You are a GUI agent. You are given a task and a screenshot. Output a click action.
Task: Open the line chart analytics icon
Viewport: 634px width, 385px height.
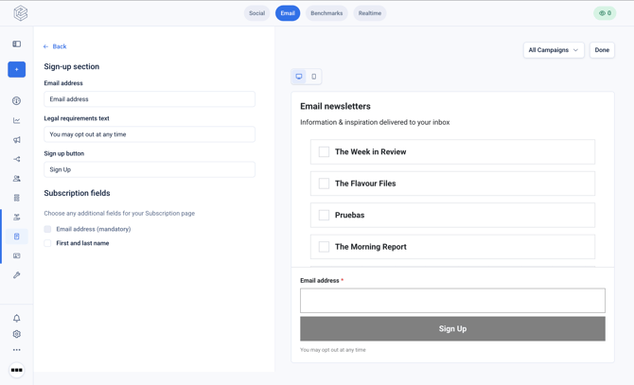[17, 120]
